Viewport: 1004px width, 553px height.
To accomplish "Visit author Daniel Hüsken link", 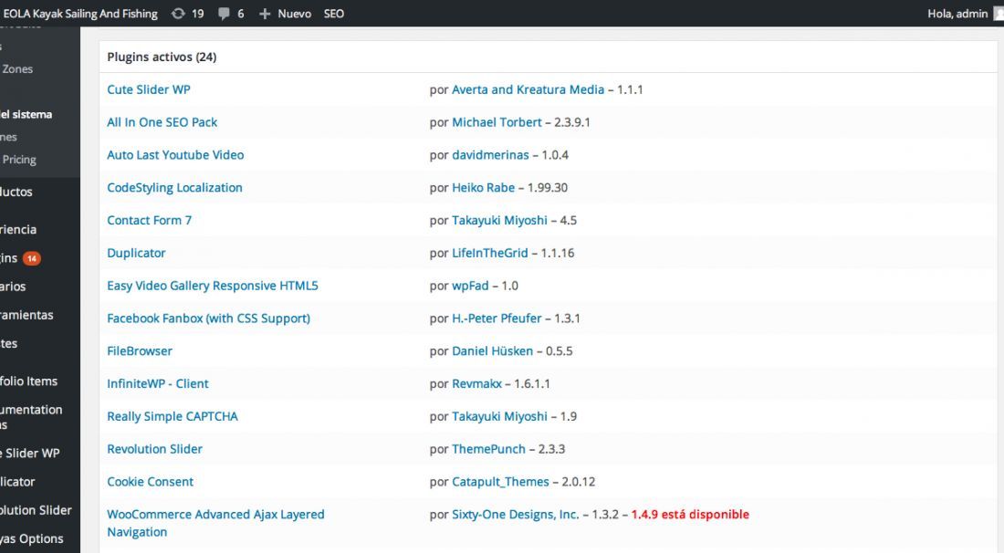I will click(492, 350).
